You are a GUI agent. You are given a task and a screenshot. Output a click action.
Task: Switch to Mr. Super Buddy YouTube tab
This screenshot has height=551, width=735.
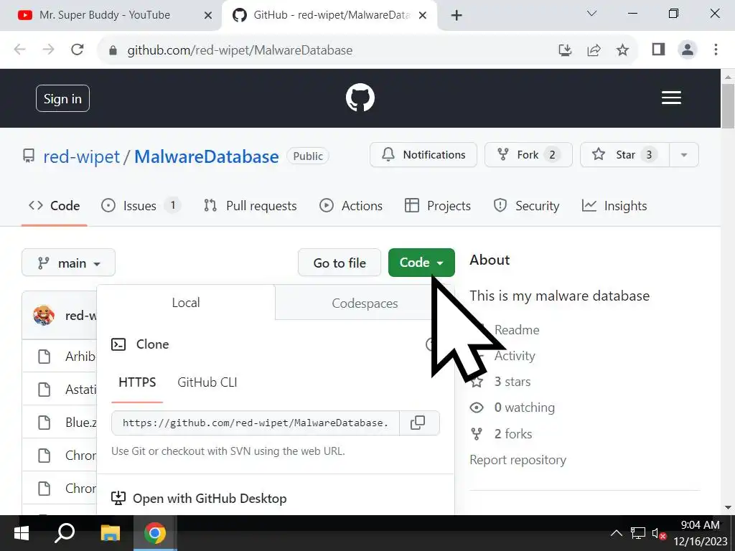(x=105, y=15)
